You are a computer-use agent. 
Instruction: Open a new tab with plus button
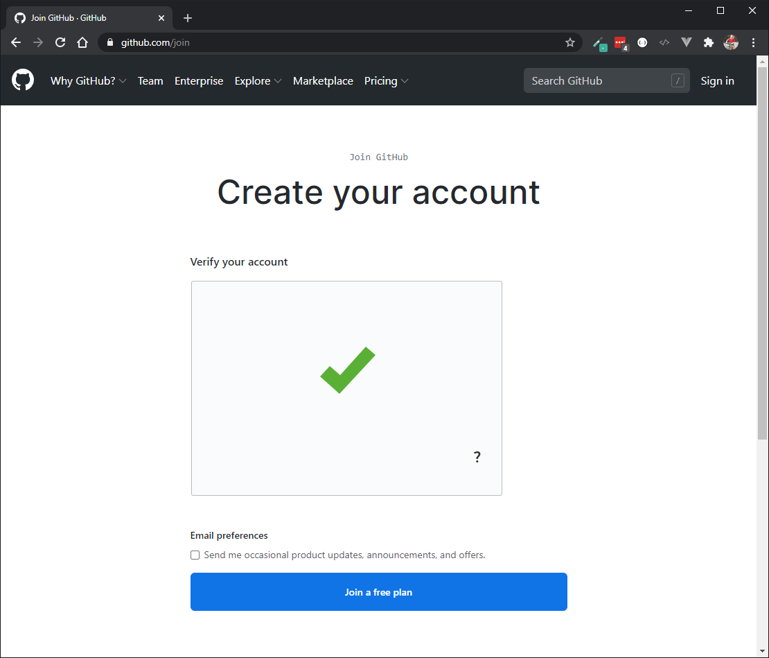coord(187,18)
